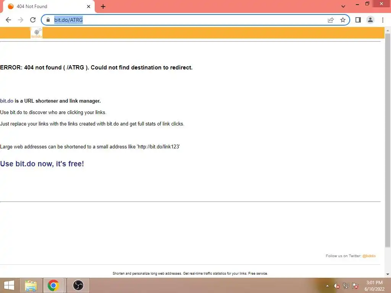Click 'Just replace your links' sentence
The height and width of the screenshot is (293, 391).
pos(92,124)
